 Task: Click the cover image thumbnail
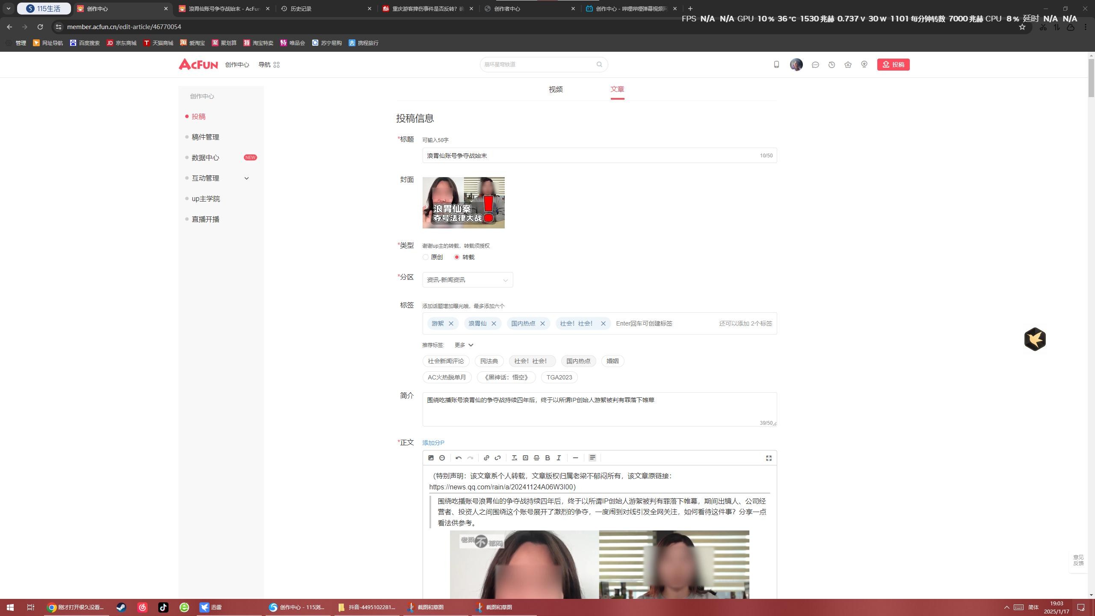click(463, 203)
